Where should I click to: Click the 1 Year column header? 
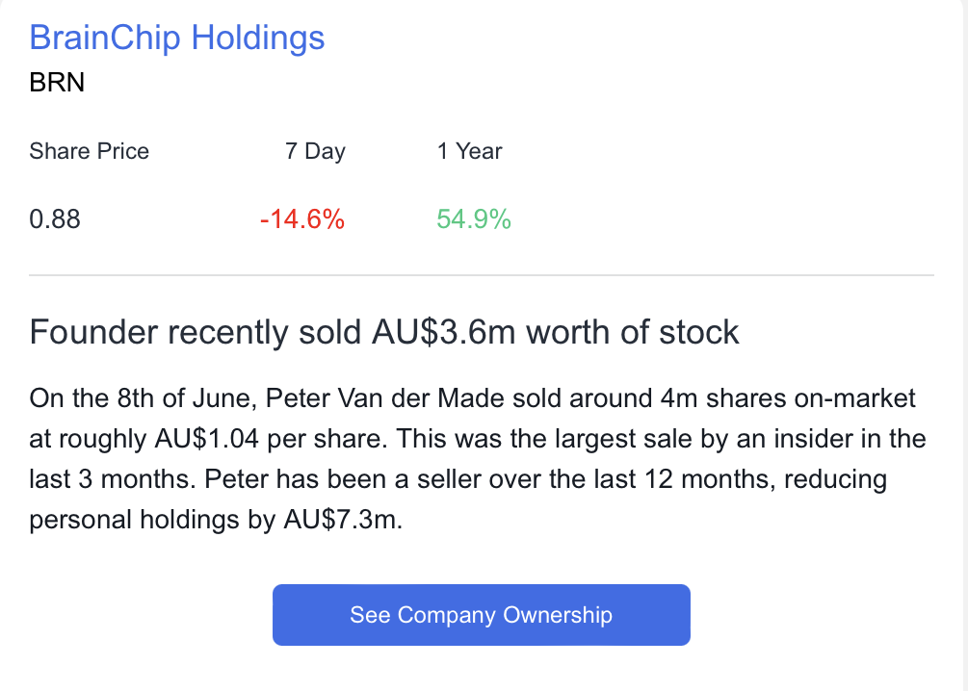pyautogui.click(x=469, y=151)
